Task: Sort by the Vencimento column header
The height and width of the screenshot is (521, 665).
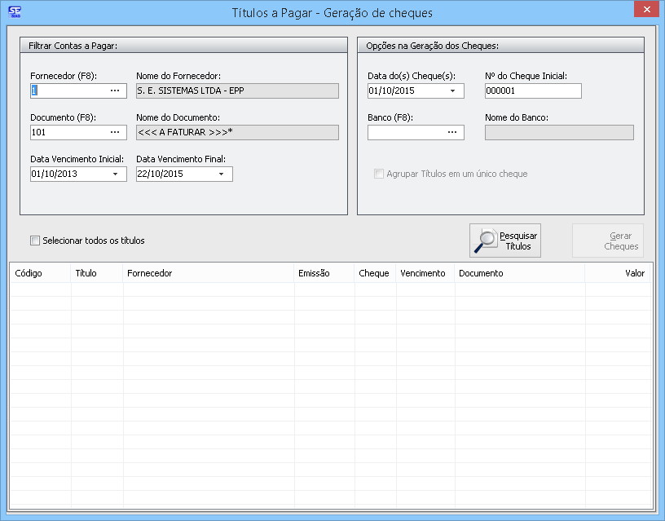Action: tap(423, 273)
